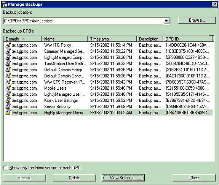Image resolution: width=219 pixels, height=185 pixels.
Task: Select Highly Managed Users name
Action: [x=64, y=112]
